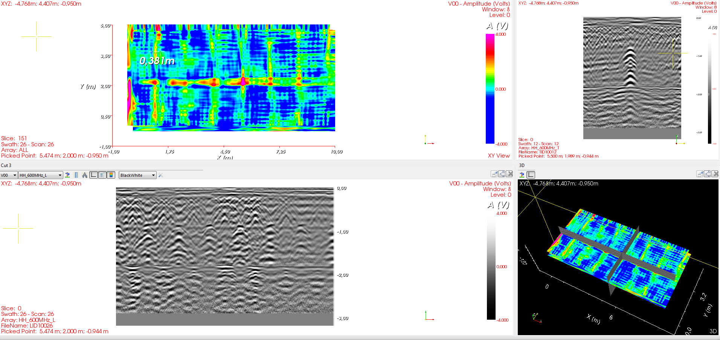The image size is (720, 340).
Task: Click the Picked Point 5.500 m text top-right
Action: click(558, 156)
